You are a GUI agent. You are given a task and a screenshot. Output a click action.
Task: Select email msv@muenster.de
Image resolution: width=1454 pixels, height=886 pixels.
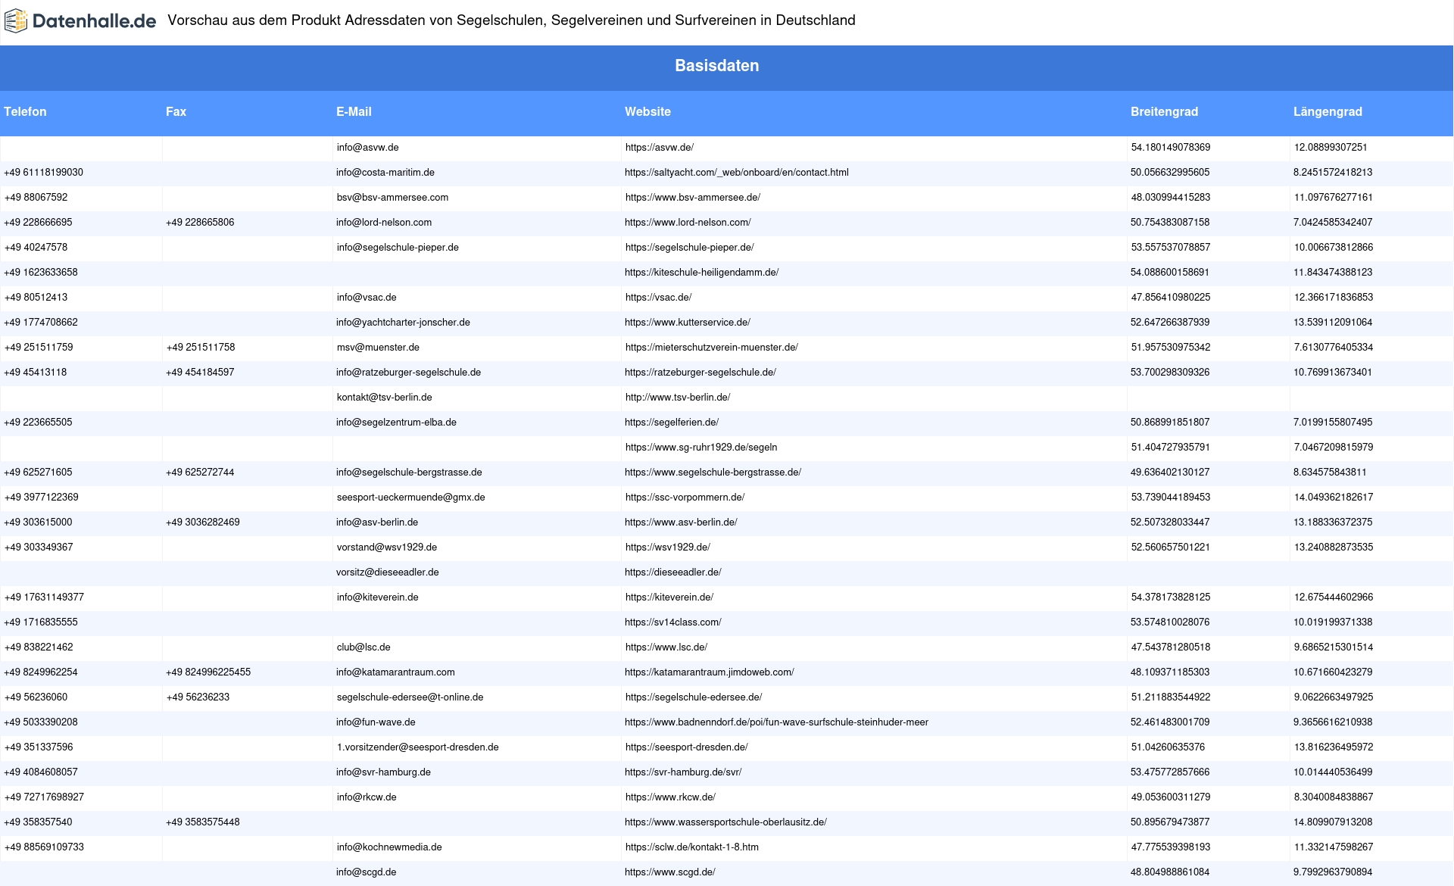379,348
